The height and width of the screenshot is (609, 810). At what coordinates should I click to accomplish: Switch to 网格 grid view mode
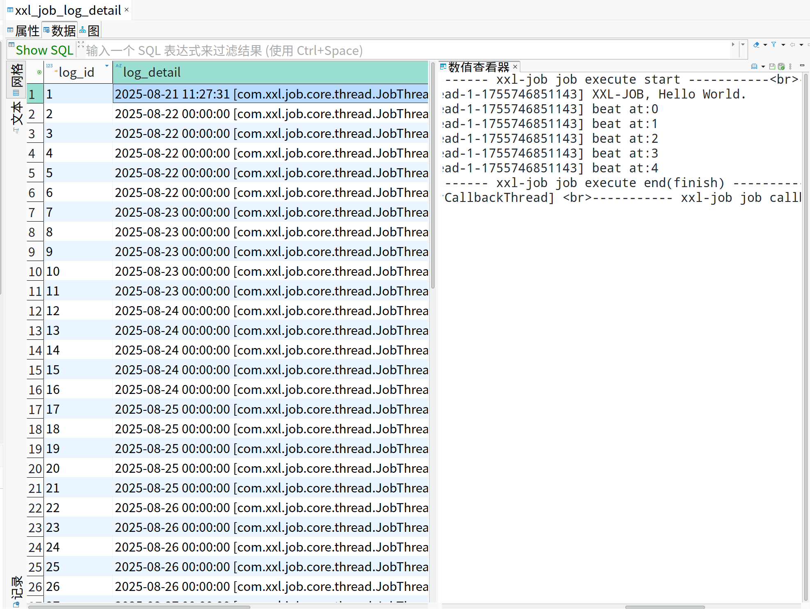16,80
